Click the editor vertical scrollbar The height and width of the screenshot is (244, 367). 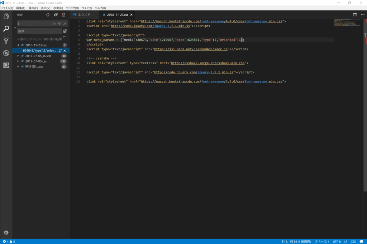point(365,105)
